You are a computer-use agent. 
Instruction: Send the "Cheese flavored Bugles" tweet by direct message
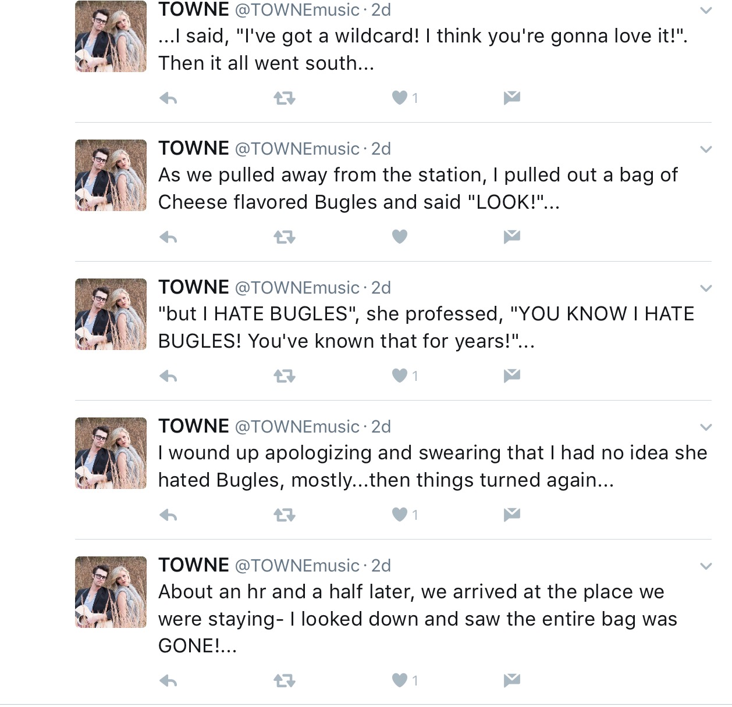(511, 236)
